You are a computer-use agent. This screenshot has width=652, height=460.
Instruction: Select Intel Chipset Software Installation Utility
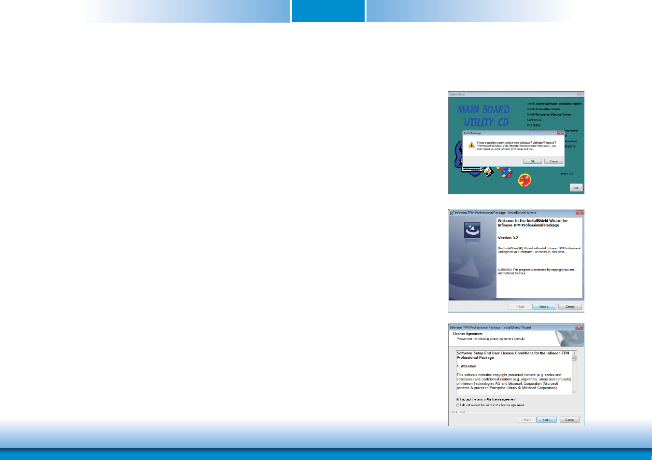coord(554,104)
